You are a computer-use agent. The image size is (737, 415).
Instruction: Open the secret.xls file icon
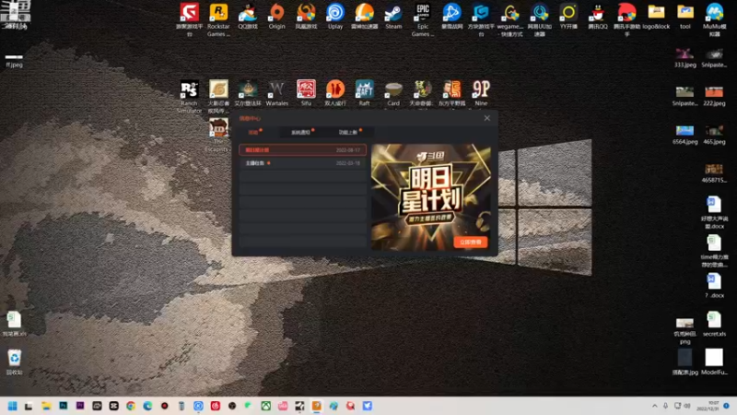tap(714, 324)
